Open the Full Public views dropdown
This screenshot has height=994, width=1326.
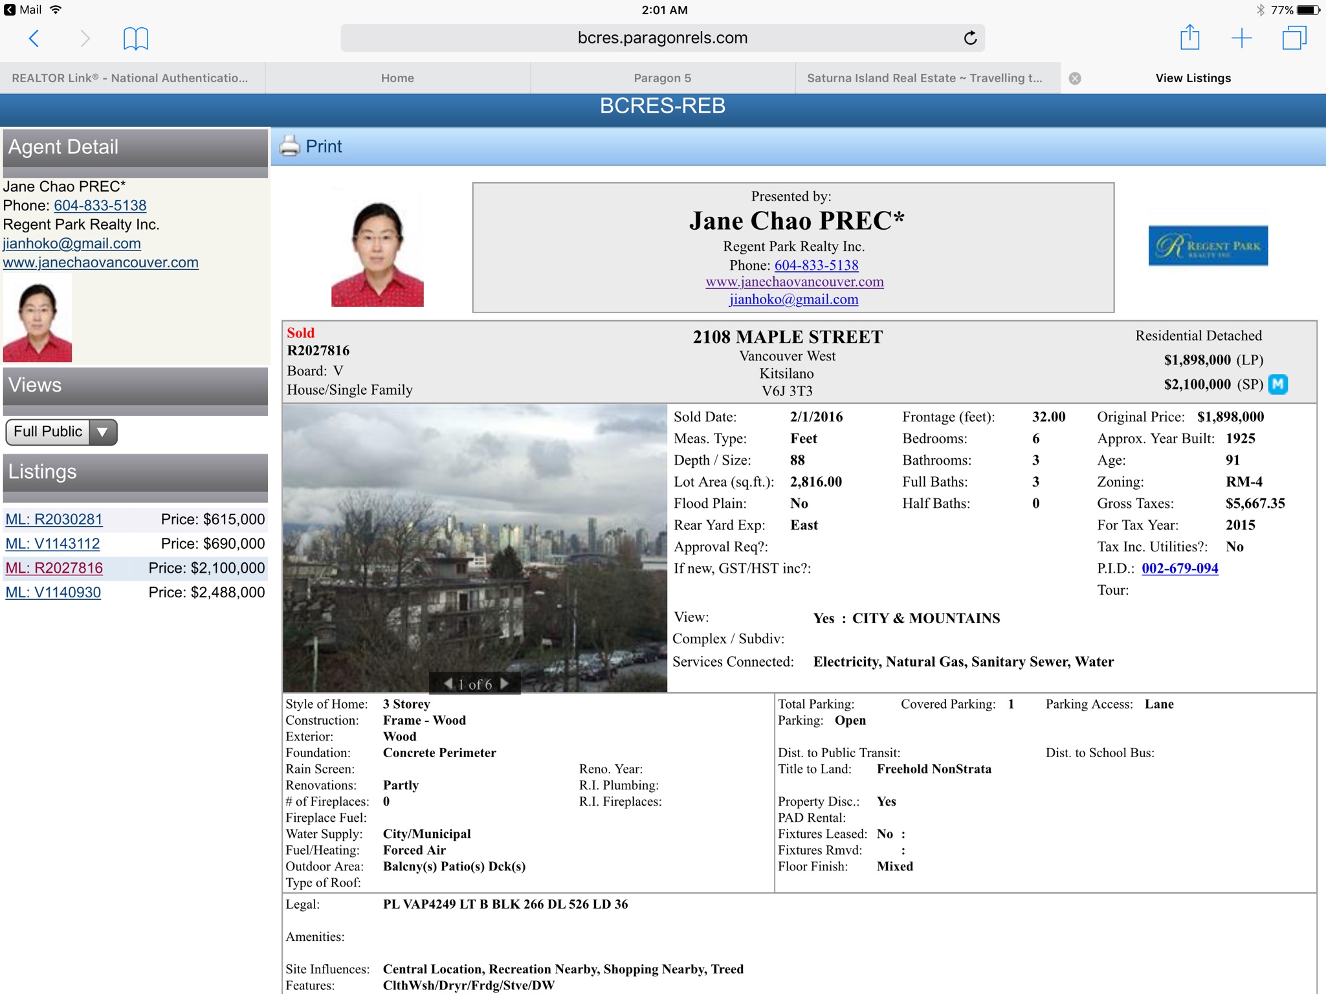[x=61, y=432]
